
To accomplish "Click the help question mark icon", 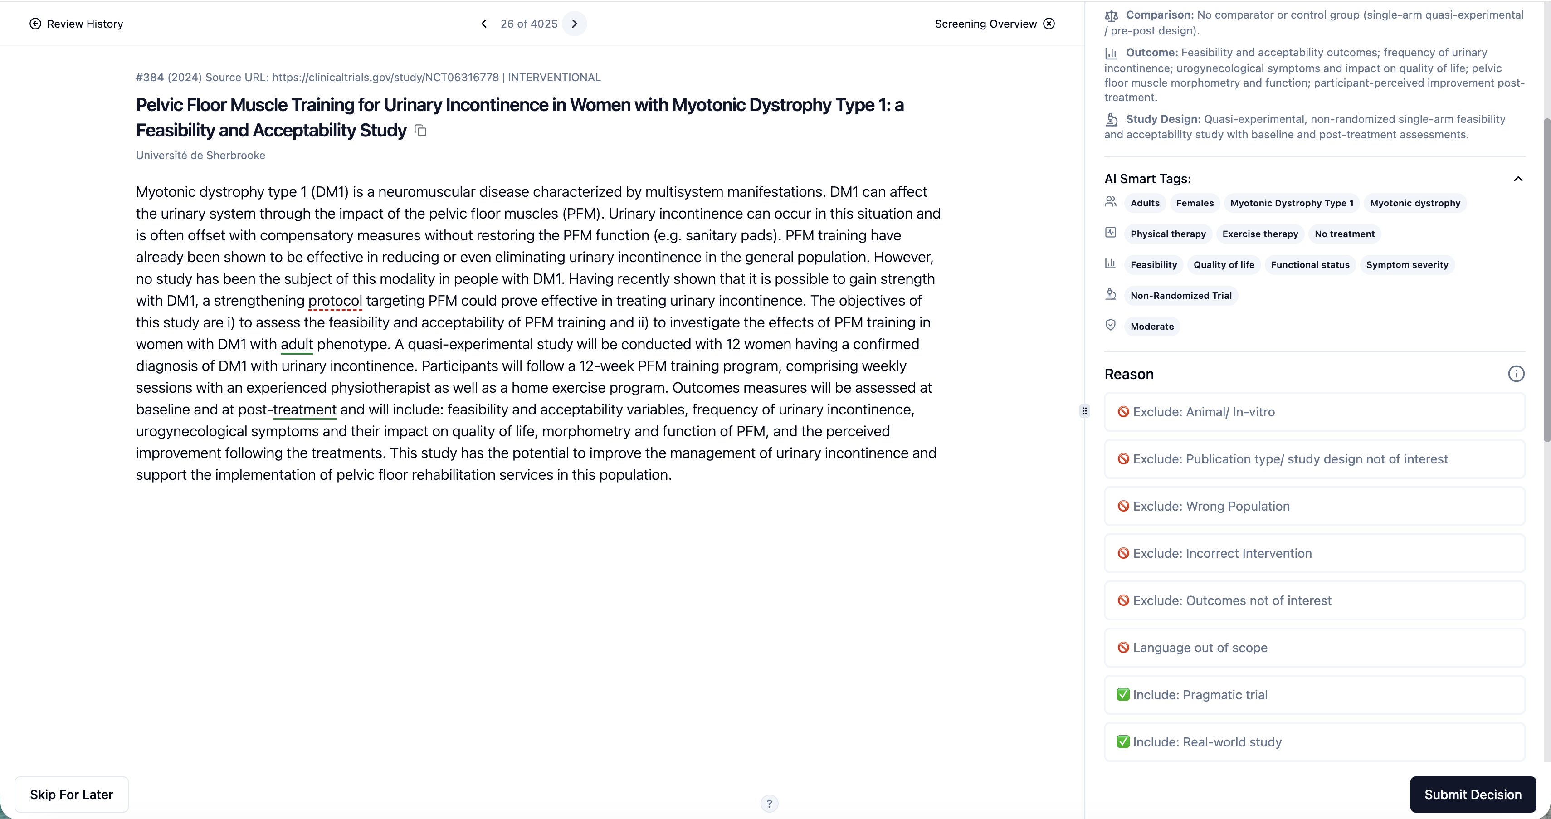I will tap(769, 803).
